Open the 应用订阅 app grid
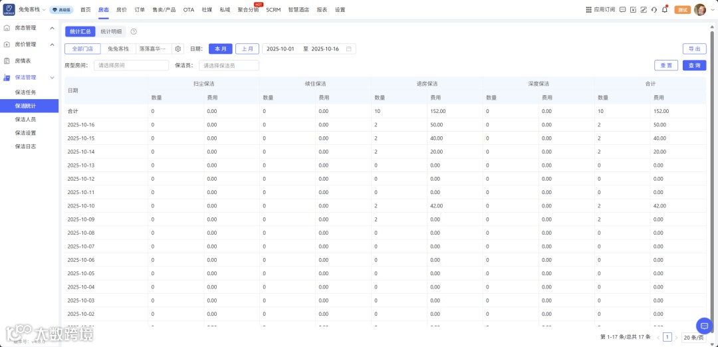Viewport: 718px width, 347px height. 600,9
